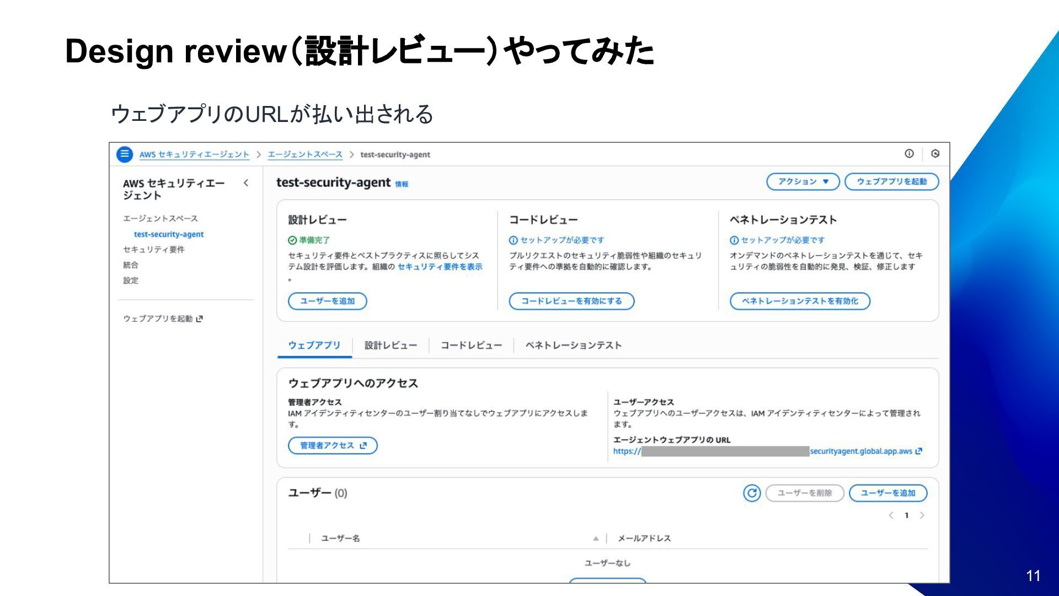Click ユーザーを追加 button in users panel
This screenshot has width=1059, height=596.
click(887, 493)
